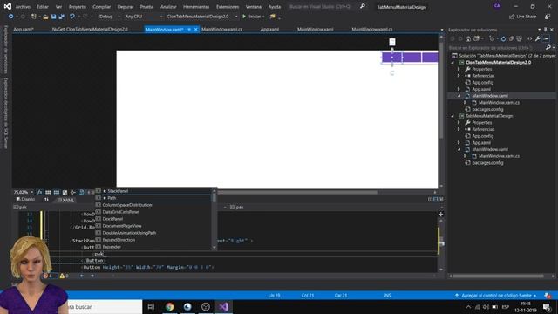Image resolution: width=558 pixels, height=314 pixels.
Task: Click the Undo arrow icon
Action: tap(72, 17)
